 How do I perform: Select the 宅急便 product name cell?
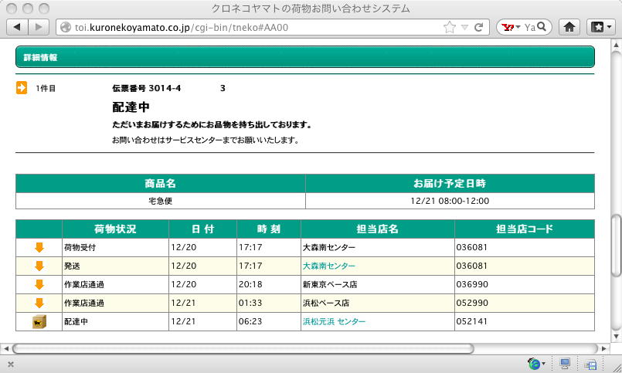click(160, 201)
